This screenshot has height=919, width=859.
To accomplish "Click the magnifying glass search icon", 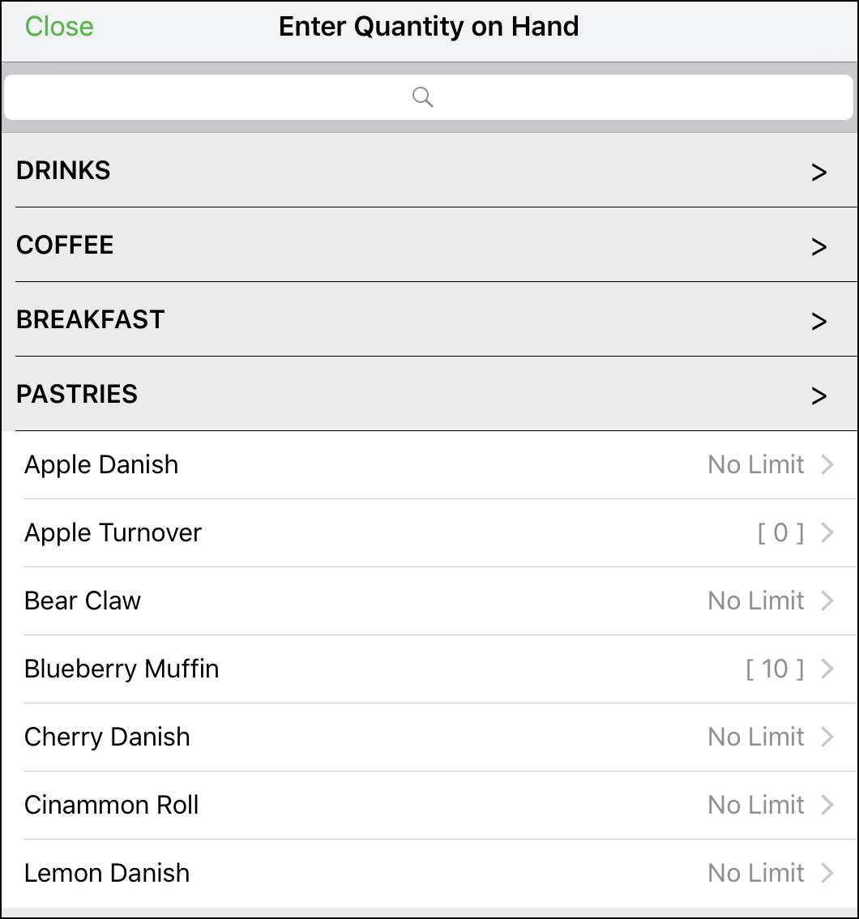I will click(422, 97).
